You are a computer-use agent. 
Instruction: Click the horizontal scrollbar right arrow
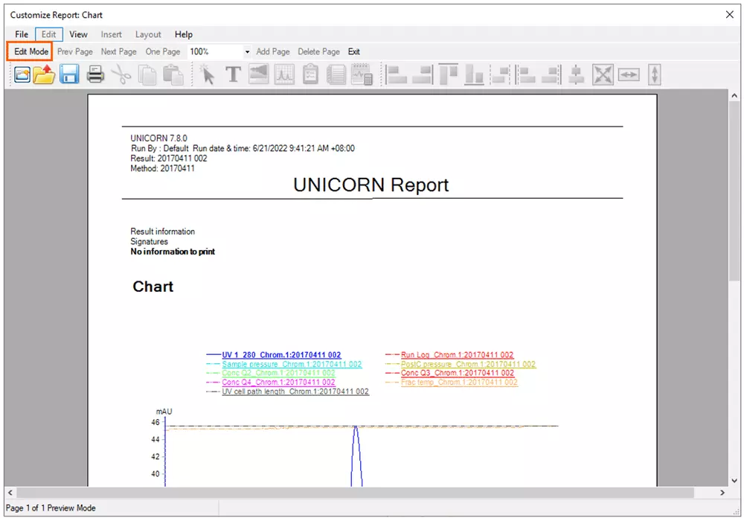tap(722, 493)
